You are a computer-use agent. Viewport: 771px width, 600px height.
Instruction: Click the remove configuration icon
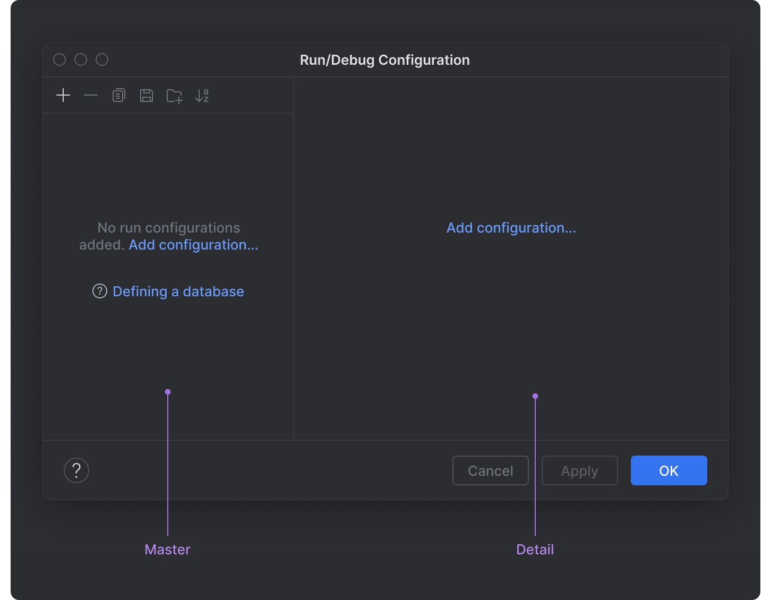[91, 95]
